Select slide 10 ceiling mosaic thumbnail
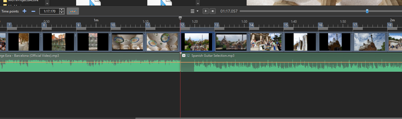This screenshot has height=119, width=402. 127,42
